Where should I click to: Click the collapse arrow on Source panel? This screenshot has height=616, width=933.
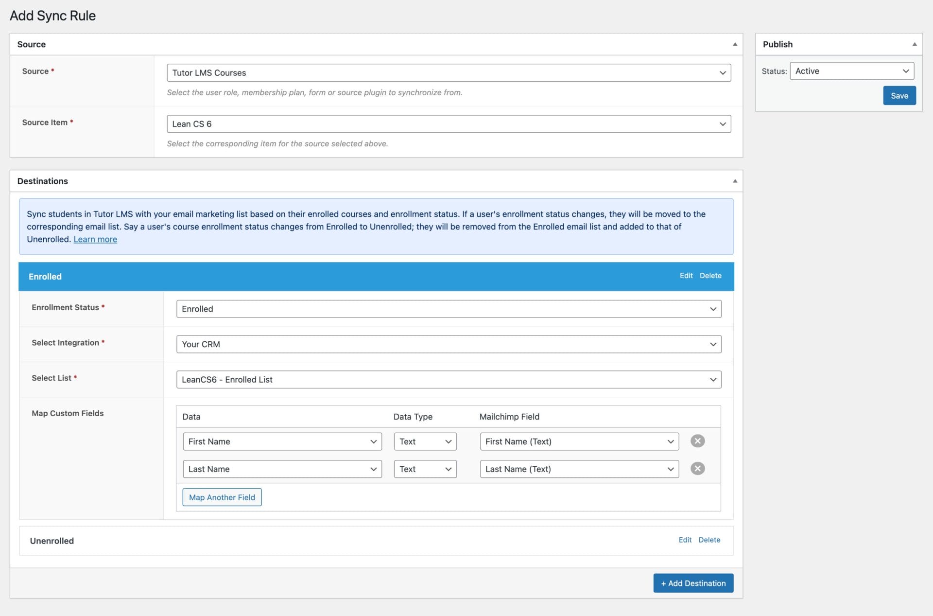[x=734, y=44]
